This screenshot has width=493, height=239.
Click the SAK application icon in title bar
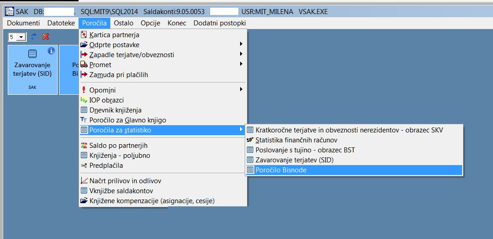(x=10, y=12)
